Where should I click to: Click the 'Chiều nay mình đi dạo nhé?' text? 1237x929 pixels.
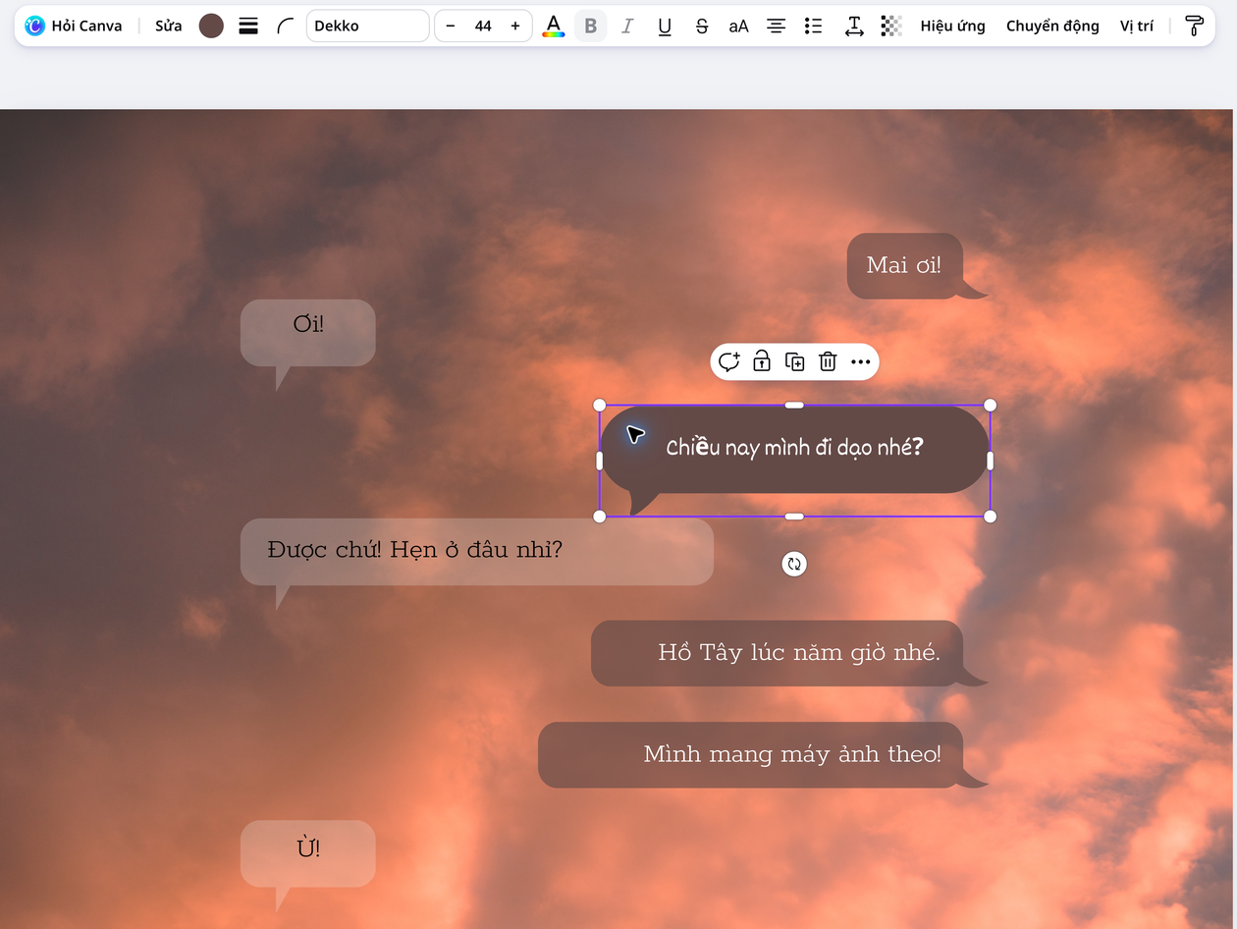pyautogui.click(x=795, y=448)
